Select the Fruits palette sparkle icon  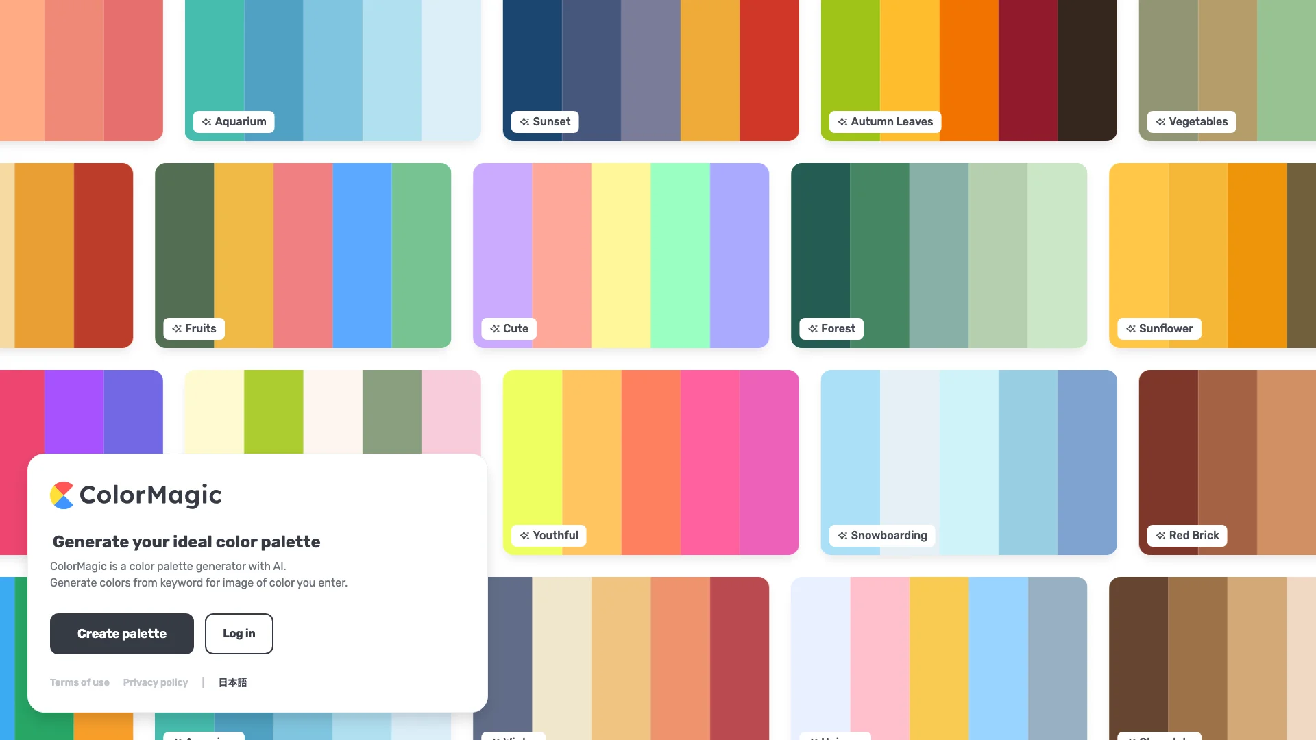177,328
